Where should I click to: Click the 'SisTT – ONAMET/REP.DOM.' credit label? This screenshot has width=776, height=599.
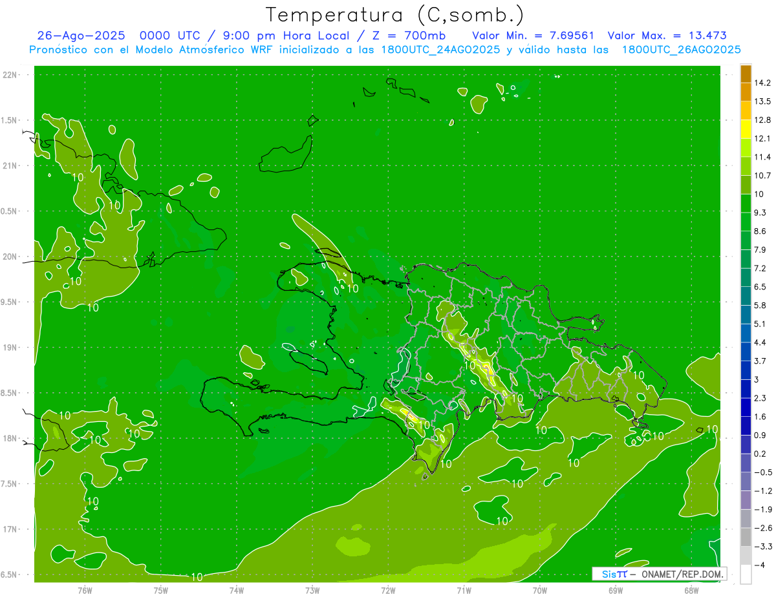pyautogui.click(x=659, y=574)
